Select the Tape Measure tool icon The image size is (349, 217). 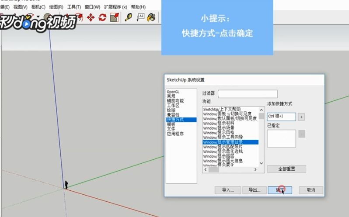tap(129, 17)
